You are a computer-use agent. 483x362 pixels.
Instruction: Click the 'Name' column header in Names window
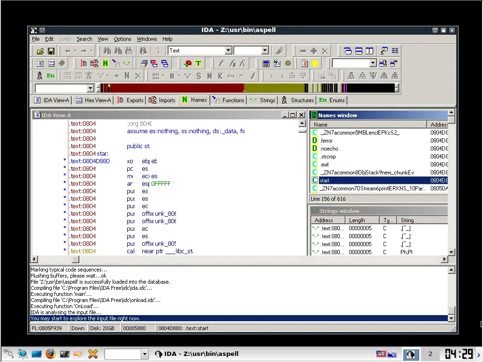pos(369,125)
